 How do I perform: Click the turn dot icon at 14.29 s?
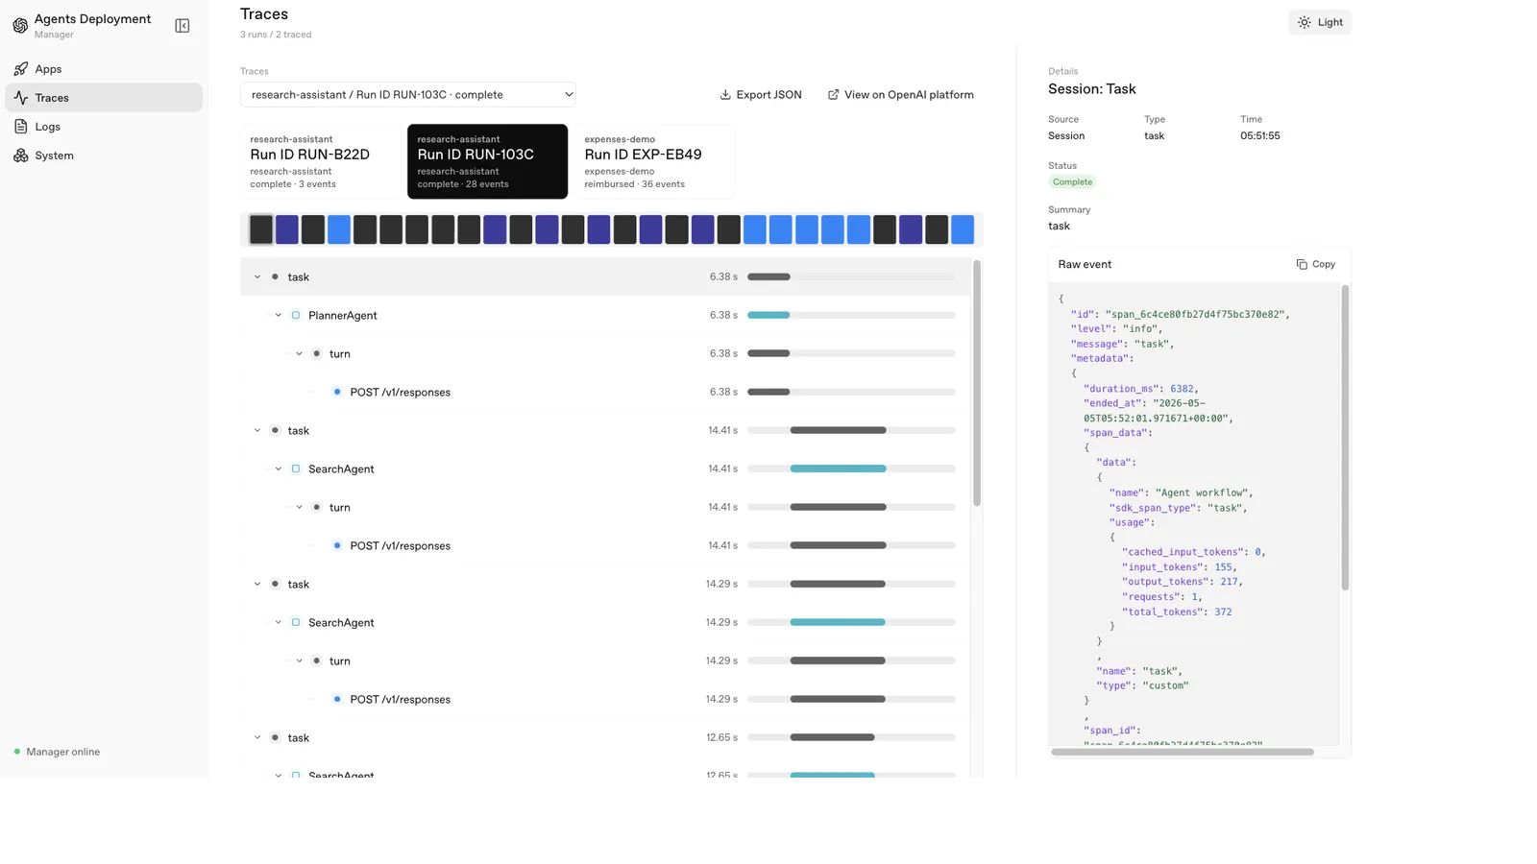coord(317,661)
